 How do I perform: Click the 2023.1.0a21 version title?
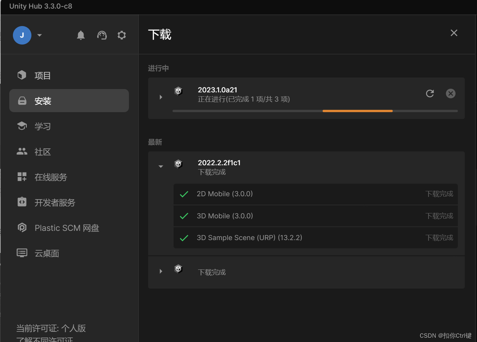[x=218, y=90]
